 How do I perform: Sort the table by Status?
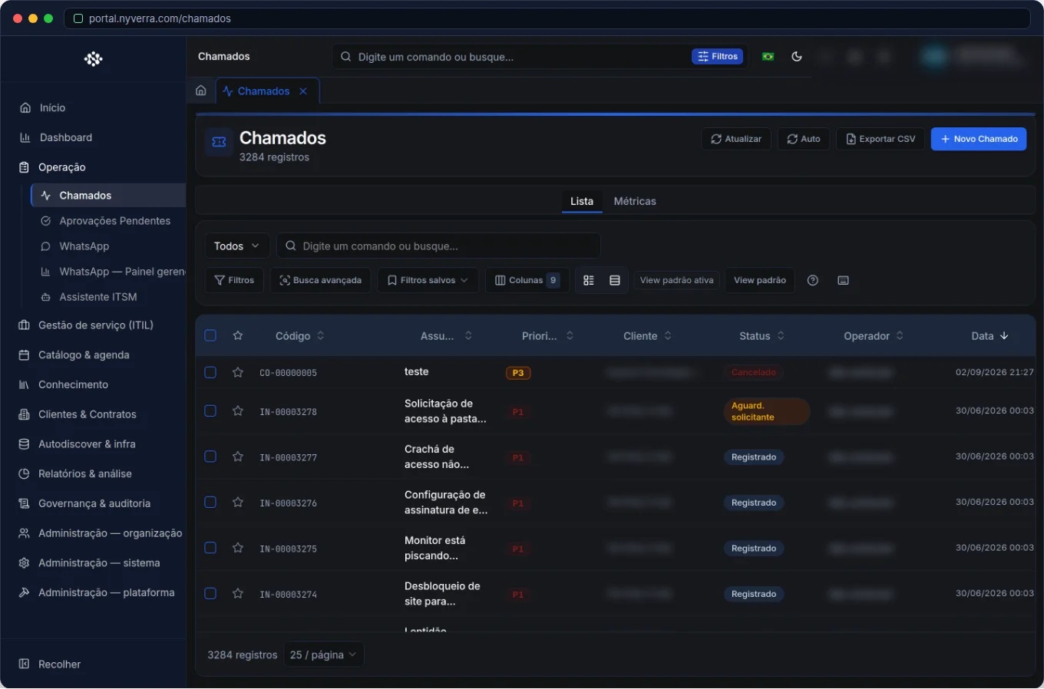coord(762,336)
